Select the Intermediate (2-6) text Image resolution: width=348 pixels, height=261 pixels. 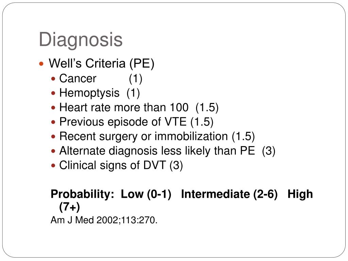click(x=229, y=194)
